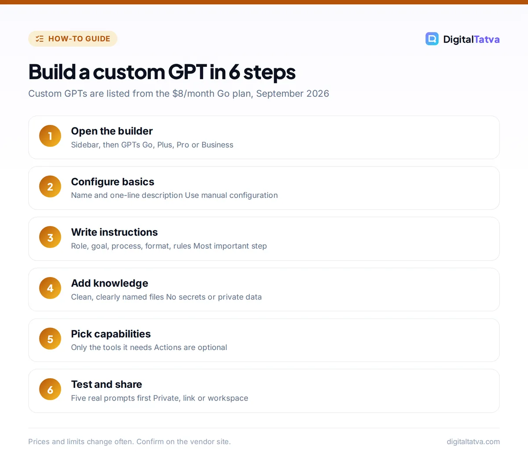Click the 'Prices and limits change often' footer note
The image size is (528, 467).
pos(129,441)
